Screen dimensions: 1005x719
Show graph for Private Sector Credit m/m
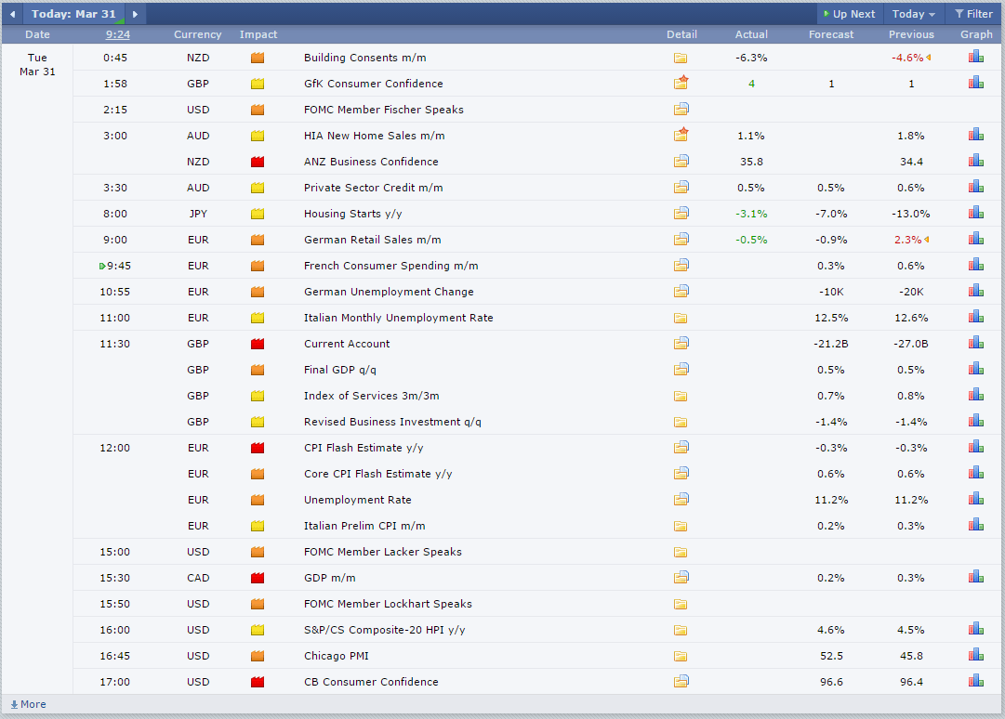pyautogui.click(x=975, y=187)
